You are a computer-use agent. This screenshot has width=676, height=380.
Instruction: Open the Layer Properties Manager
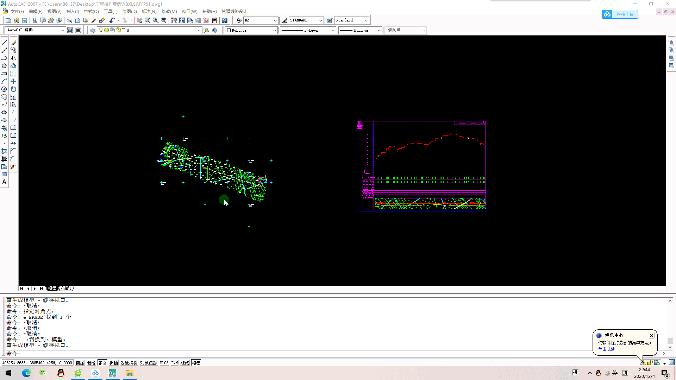click(93, 30)
